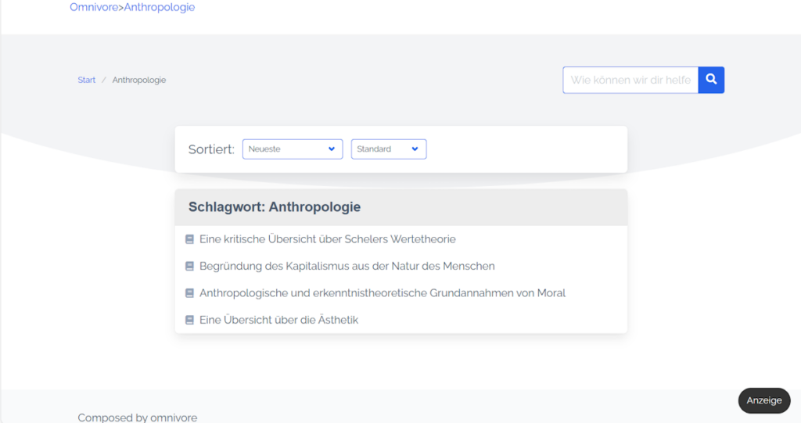Image resolution: width=801 pixels, height=423 pixels.
Task: Navigate to Start in the breadcrumb
Action: point(86,80)
